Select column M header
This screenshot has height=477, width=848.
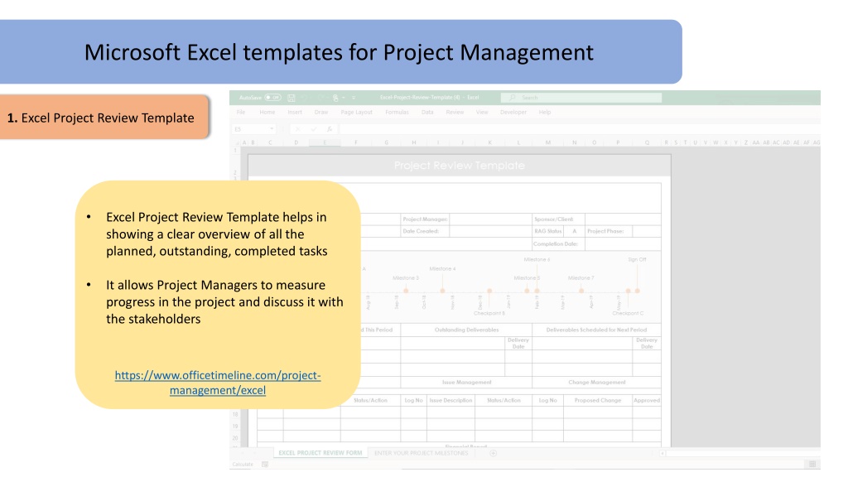click(x=548, y=142)
